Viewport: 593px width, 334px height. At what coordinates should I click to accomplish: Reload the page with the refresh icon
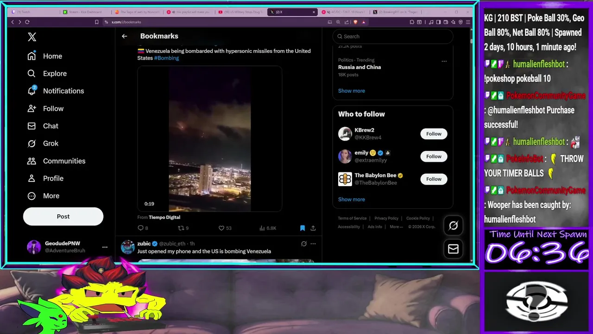(27, 22)
